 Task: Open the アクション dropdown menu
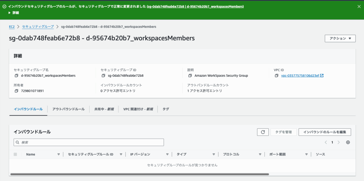340,38
